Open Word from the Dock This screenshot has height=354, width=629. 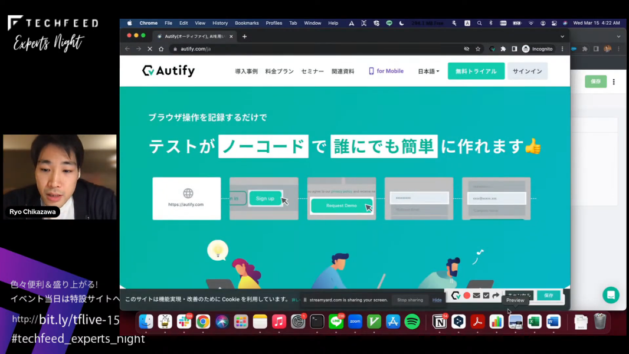pyautogui.click(x=553, y=322)
